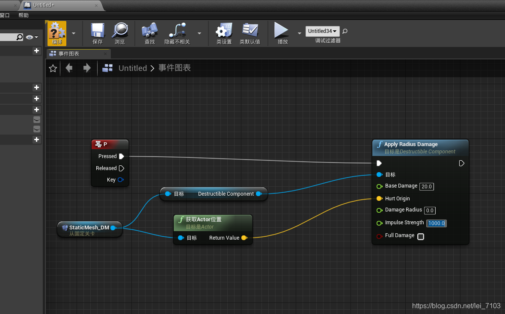Open the 帮助 menu
This screenshot has height=314, width=505.
[24, 15]
